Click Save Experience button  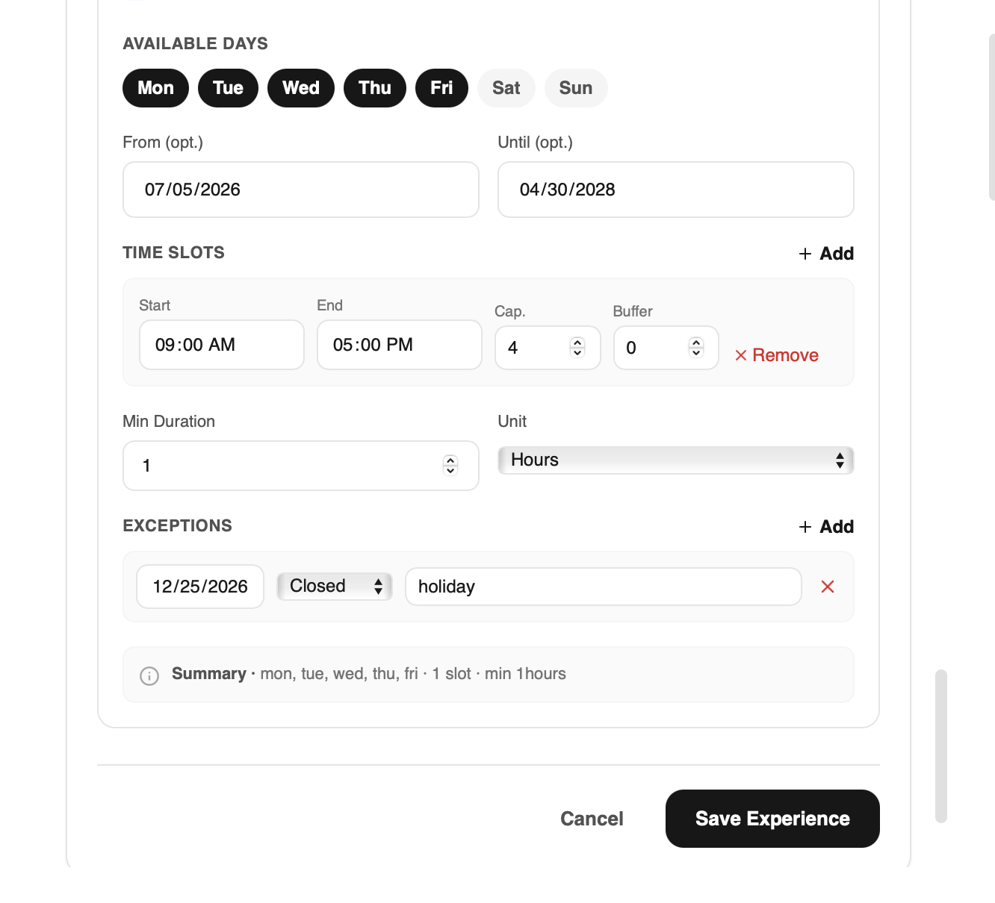click(772, 819)
